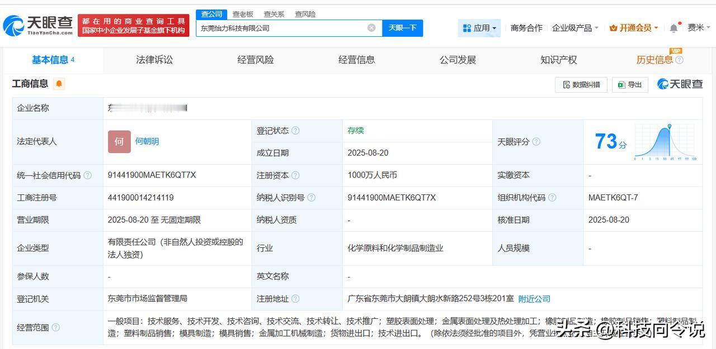Click the help icon next to 经营范围
Image resolution: width=716 pixels, height=349 pixels.
56,327
